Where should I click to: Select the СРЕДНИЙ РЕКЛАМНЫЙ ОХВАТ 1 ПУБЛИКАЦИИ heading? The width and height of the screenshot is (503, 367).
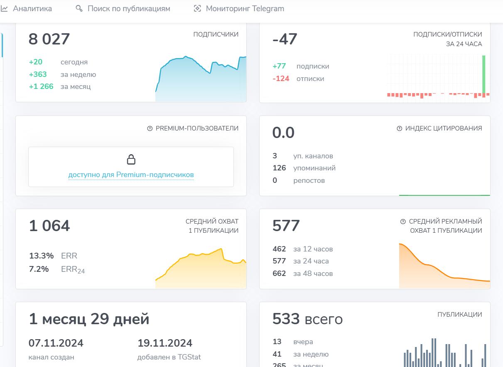click(445, 226)
